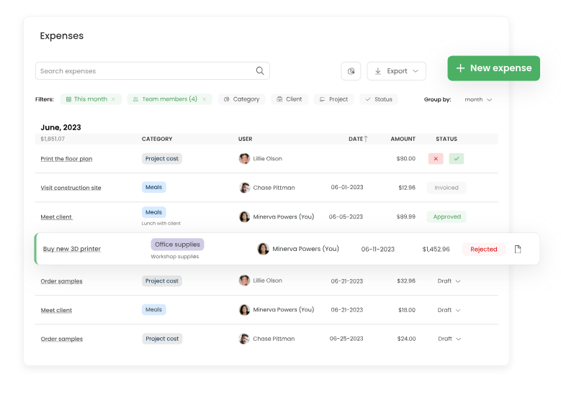Expand Draft status for Lillie Olson's Order samples
This screenshot has width=561, height=397.
click(449, 281)
